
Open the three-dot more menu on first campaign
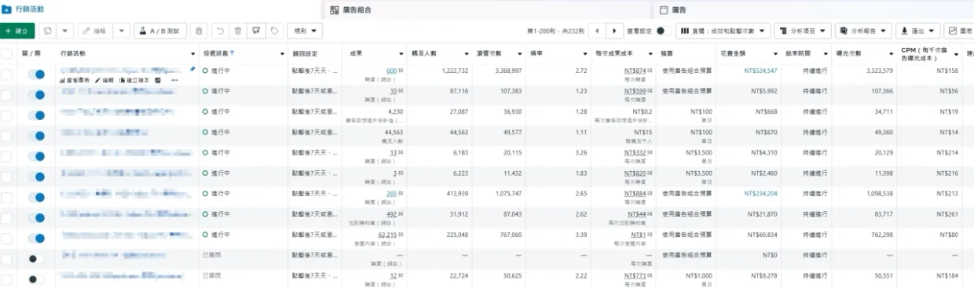click(x=174, y=80)
